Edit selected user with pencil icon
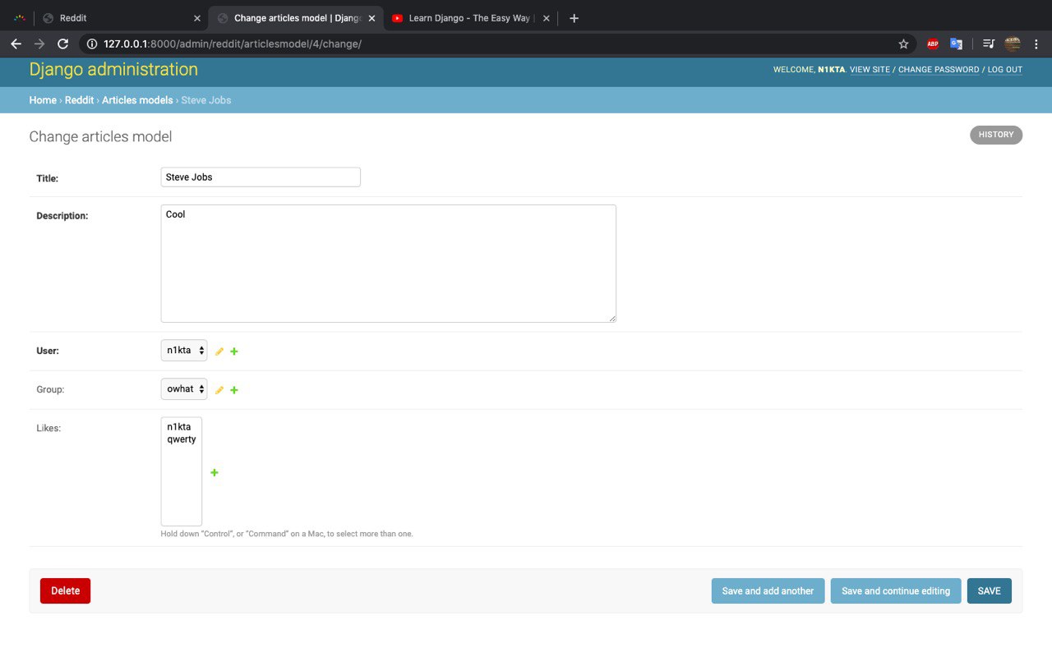This screenshot has width=1052, height=657. [219, 351]
